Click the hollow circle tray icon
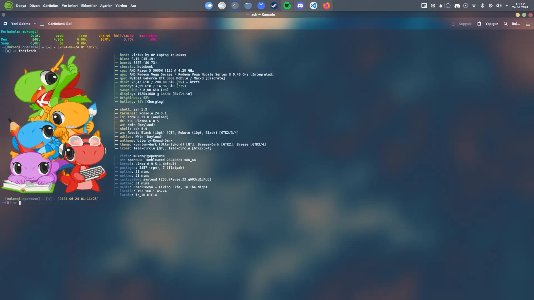This screenshot has width=534, height=300. tap(448, 6)
